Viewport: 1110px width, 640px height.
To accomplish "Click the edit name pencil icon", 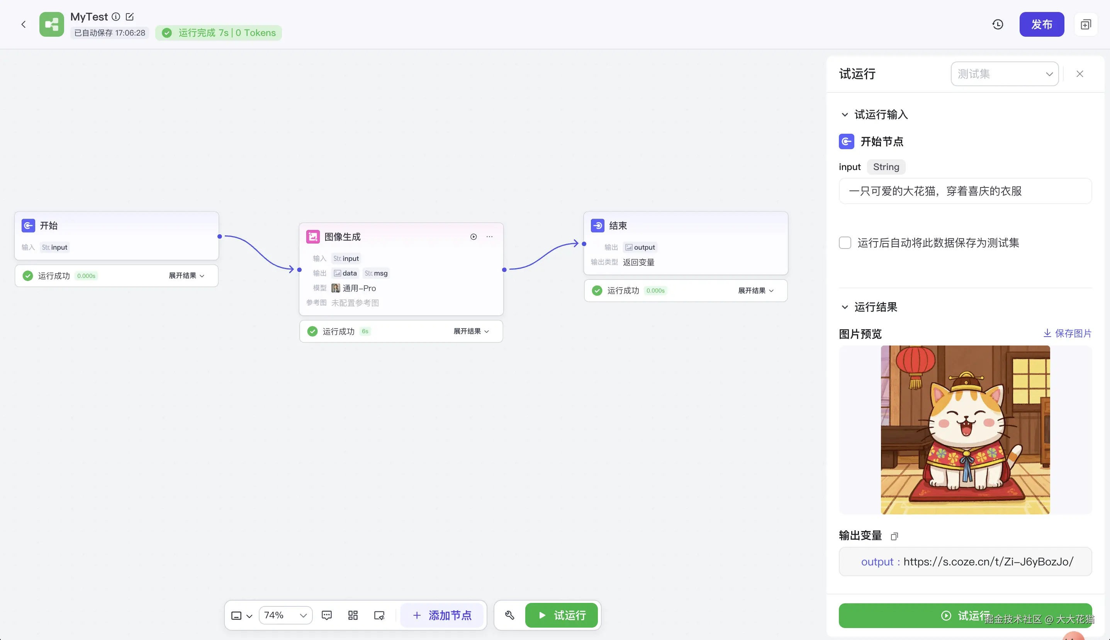I will click(130, 17).
